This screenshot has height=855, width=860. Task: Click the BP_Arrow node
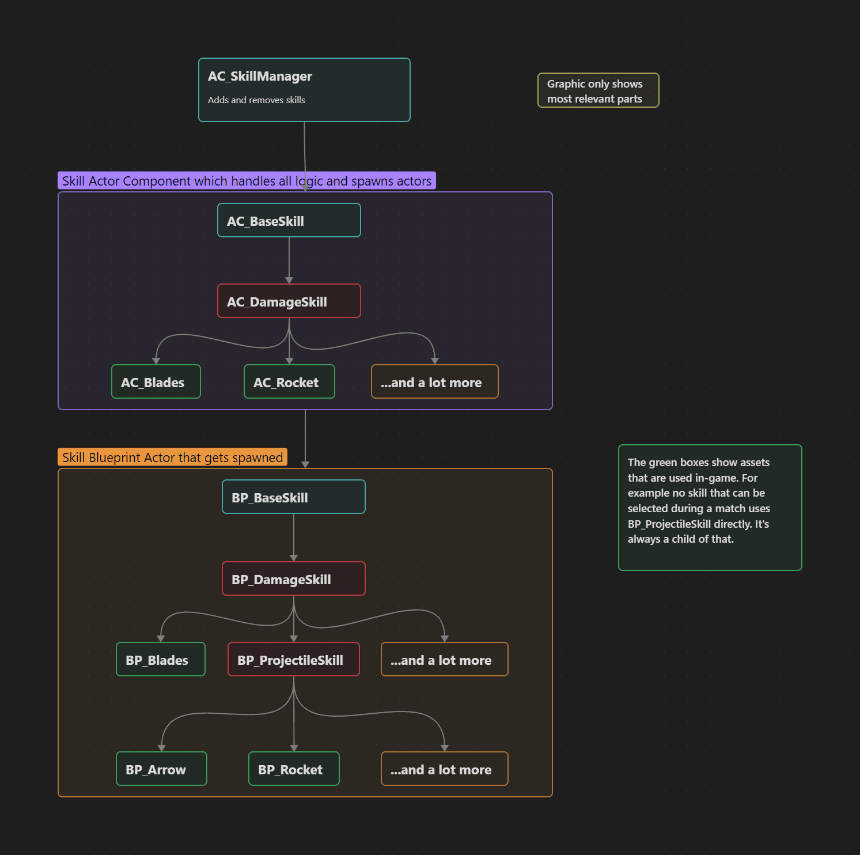[x=161, y=769]
